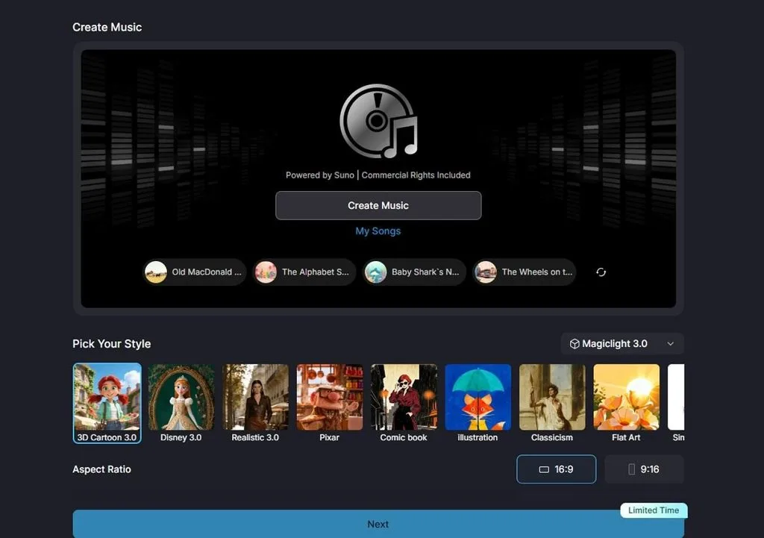Expand model list via chevron arrow
The width and height of the screenshot is (764, 538).
[671, 343]
